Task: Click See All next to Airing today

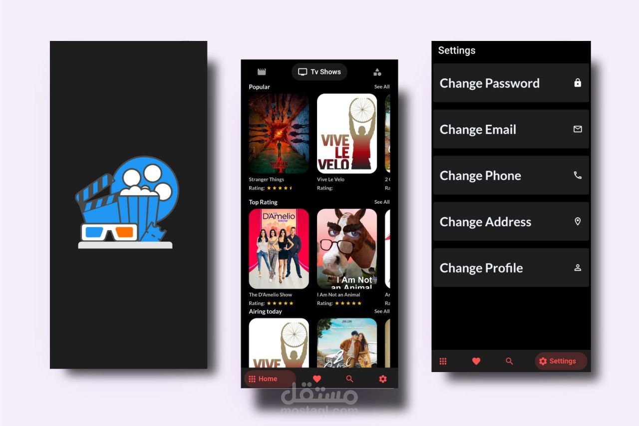Action: point(382,312)
